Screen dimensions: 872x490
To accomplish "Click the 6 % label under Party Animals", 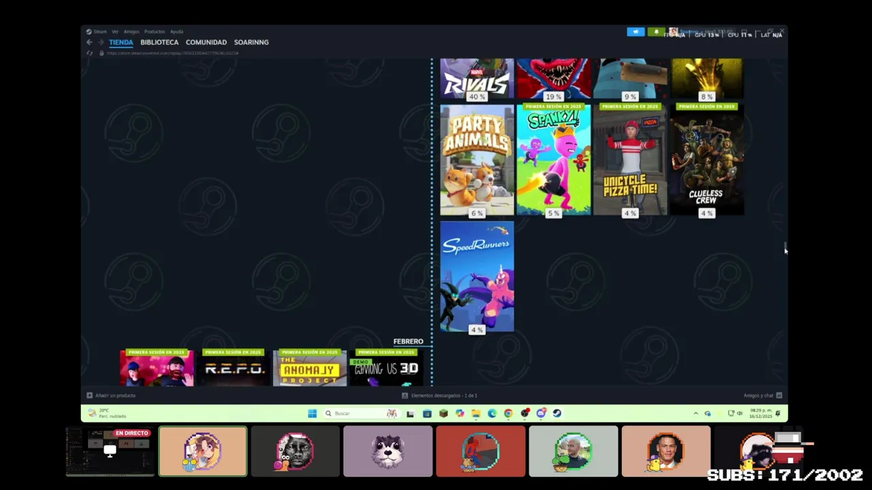I will tap(477, 214).
